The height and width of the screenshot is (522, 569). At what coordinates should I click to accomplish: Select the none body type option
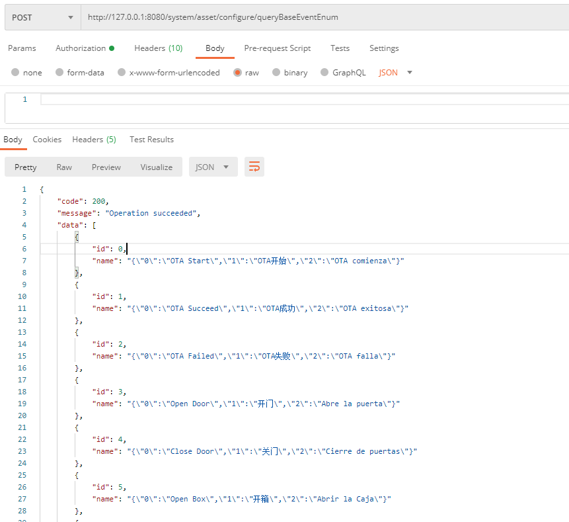15,73
